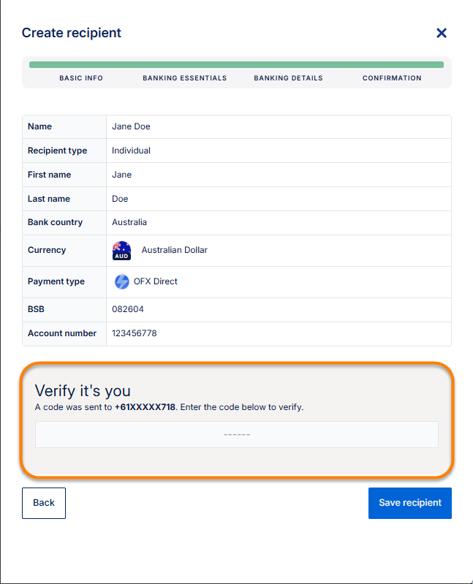Viewport: 473px width, 584px height.
Task: Click the Verify it's you heading
Action: tap(83, 390)
